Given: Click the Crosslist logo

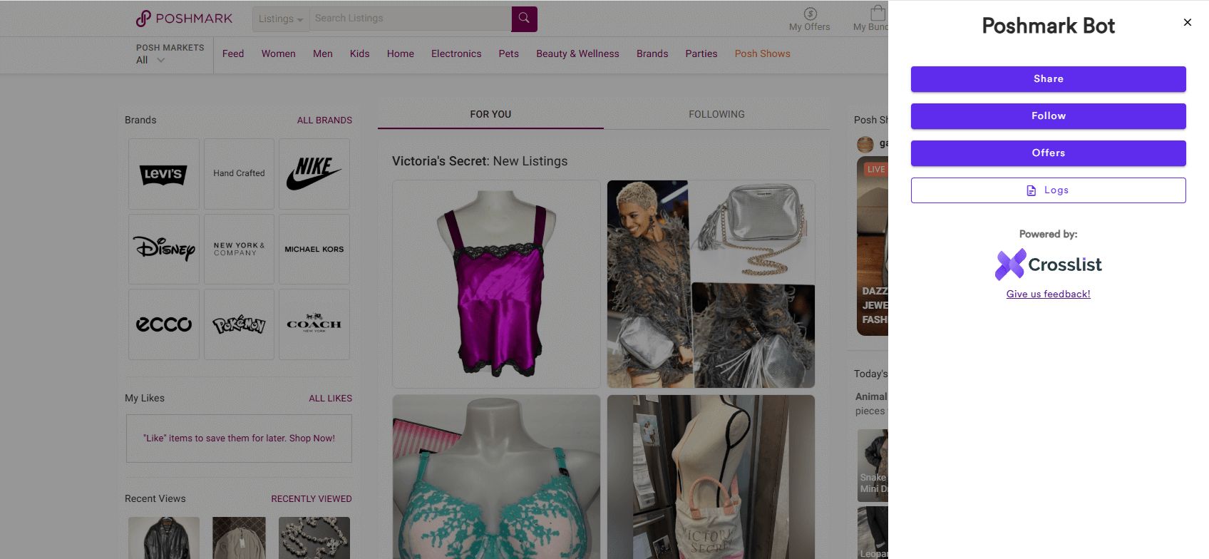Looking at the screenshot, I should pyautogui.click(x=1048, y=265).
